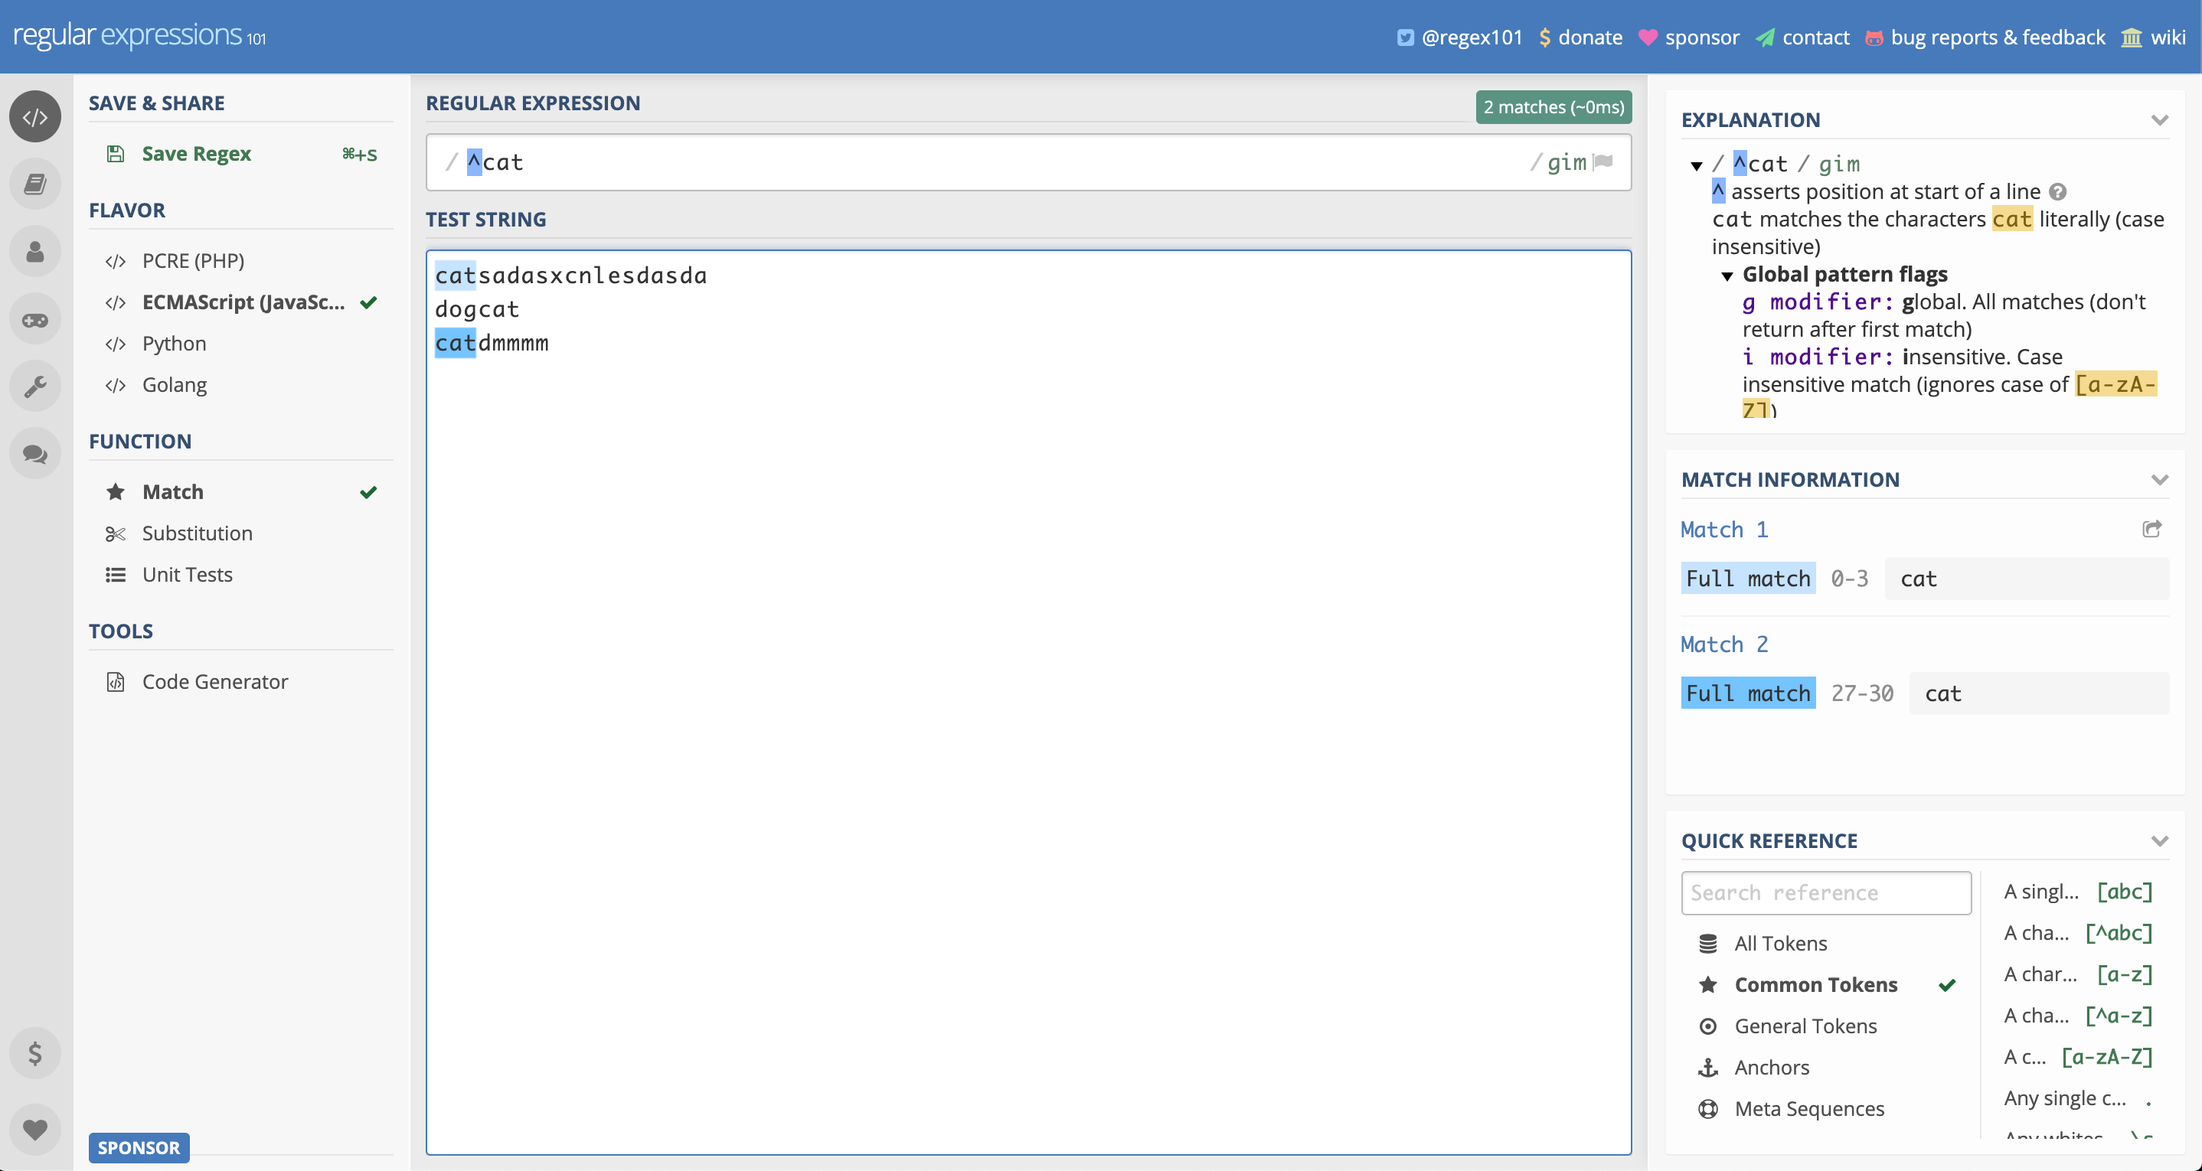Open the live chat bubbles icon
The image size is (2202, 1171).
coord(35,454)
